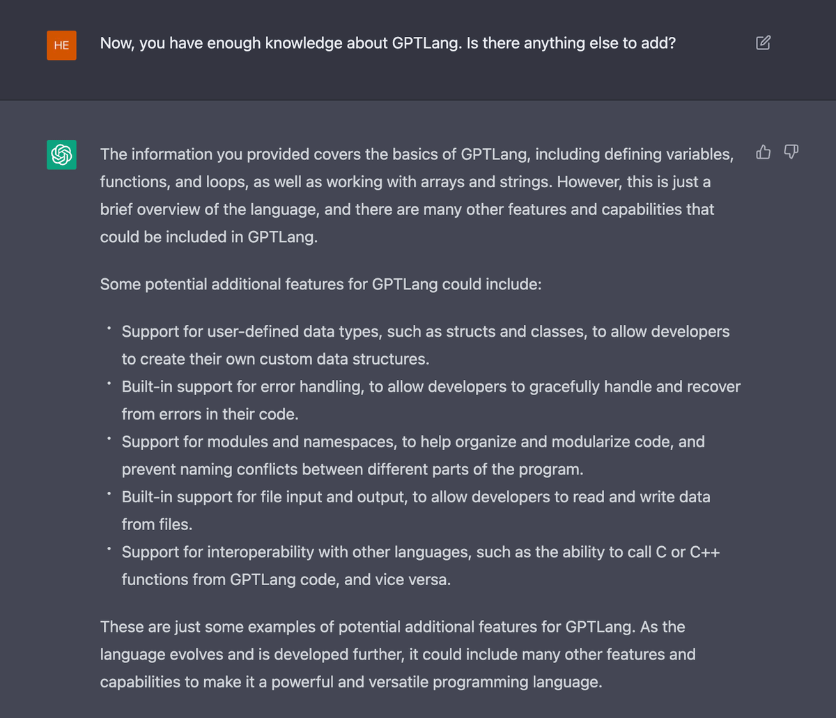This screenshot has height=718, width=836.
Task: Click the opening paragraph about GPTLang basics
Action: pos(416,196)
